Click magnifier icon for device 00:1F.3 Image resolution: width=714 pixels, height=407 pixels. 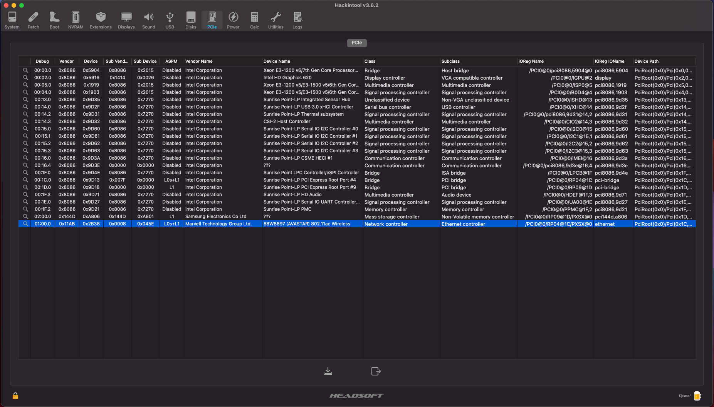click(25, 195)
